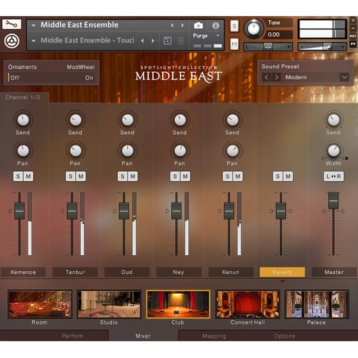Image resolution: width=358 pixels, height=358 pixels.
Task: Adjust the Tanbur Send knob
Action: click(76, 120)
